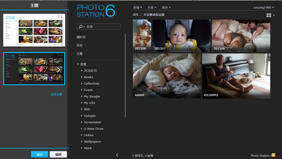Open the 分享 dropdown menu
This screenshot has width=282, height=159.
point(152,7)
